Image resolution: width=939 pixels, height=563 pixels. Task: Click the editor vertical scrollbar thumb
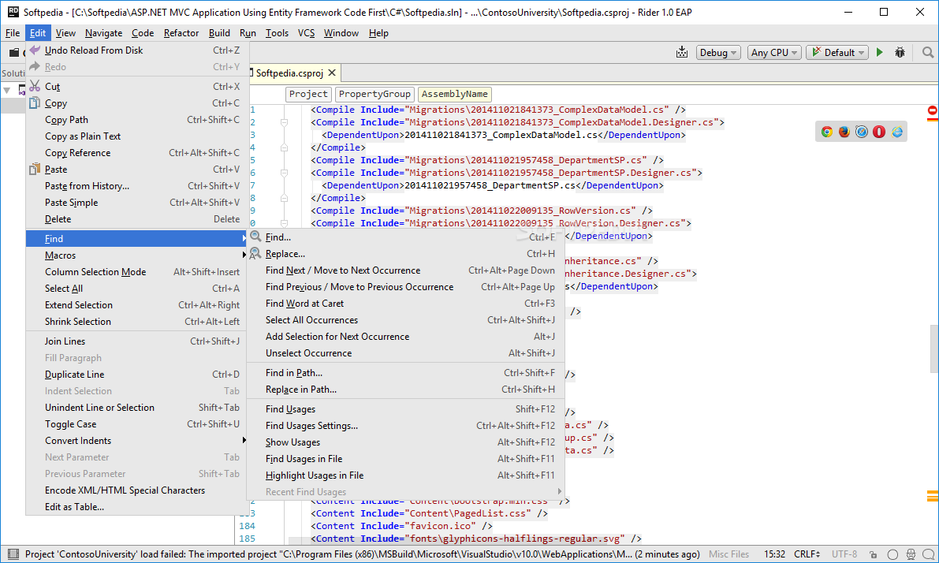click(933, 348)
